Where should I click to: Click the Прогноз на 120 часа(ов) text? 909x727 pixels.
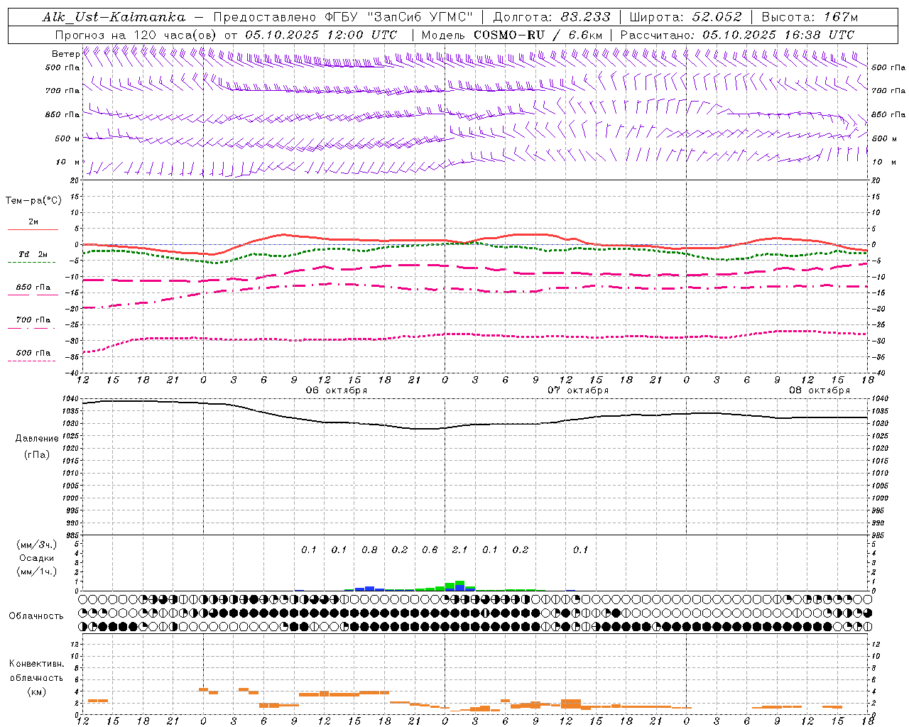pos(136,35)
